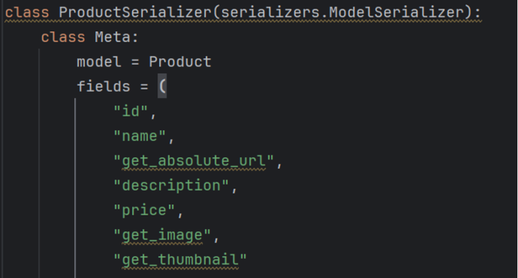Click the equals sign after model

click(135, 63)
